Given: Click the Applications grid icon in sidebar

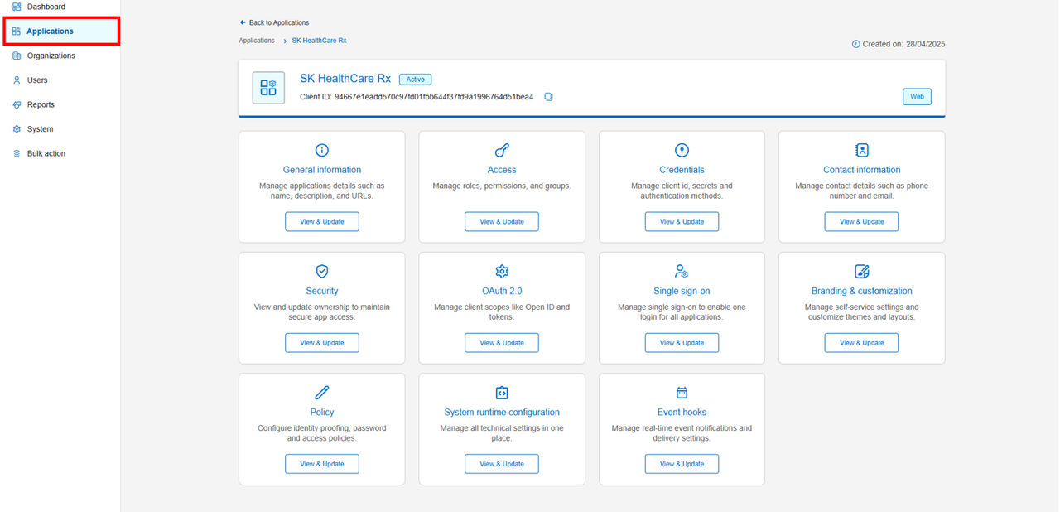Looking at the screenshot, I should (x=17, y=31).
